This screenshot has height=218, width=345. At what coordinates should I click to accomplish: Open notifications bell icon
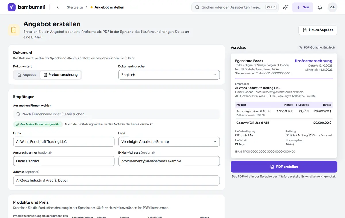pos(320,7)
